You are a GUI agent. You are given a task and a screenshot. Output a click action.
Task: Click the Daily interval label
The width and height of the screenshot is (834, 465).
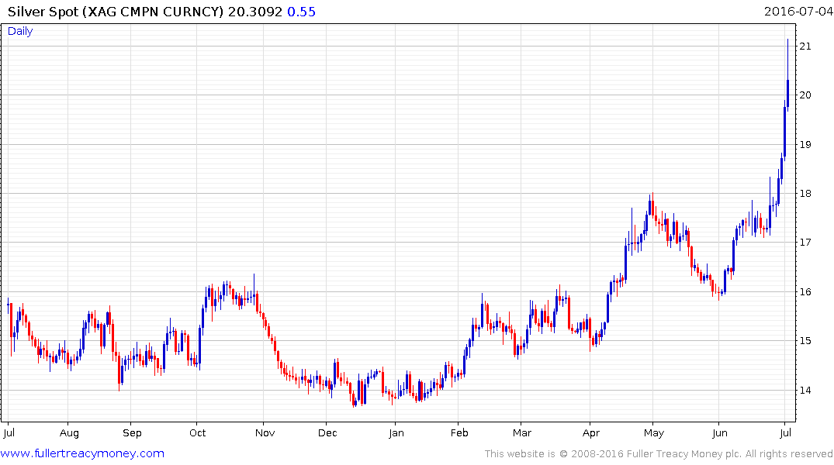click(x=20, y=31)
